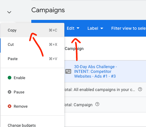
Task: Click Total: All enabled campaigns row text
Action: coord(100,90)
